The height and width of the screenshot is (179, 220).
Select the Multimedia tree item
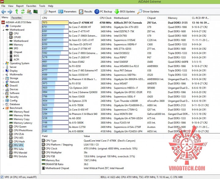click(x=16, y=75)
